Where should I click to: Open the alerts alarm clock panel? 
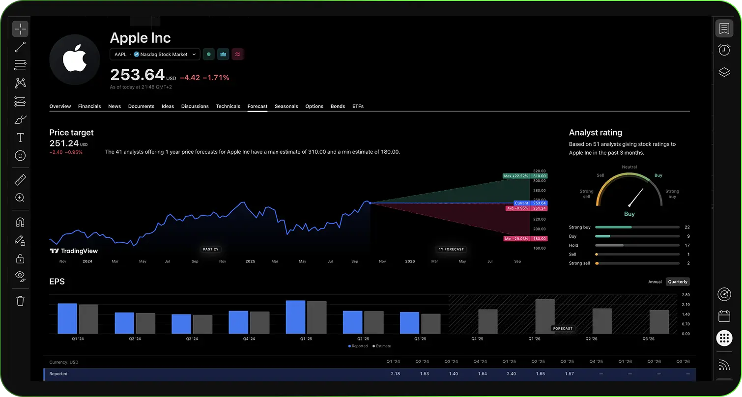(x=724, y=50)
